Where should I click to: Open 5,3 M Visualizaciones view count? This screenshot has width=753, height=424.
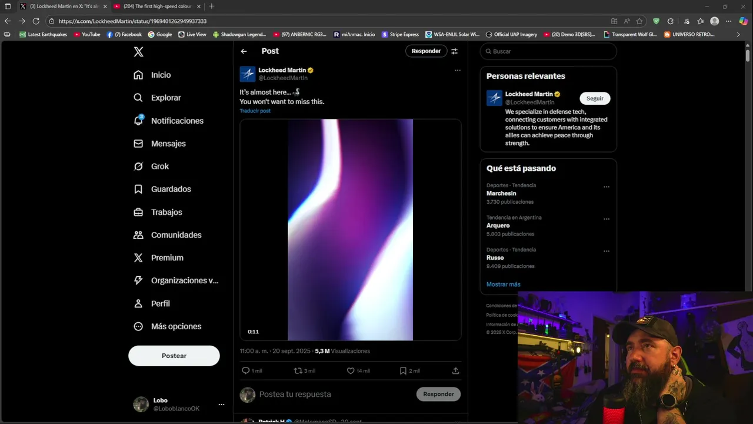[x=342, y=351]
